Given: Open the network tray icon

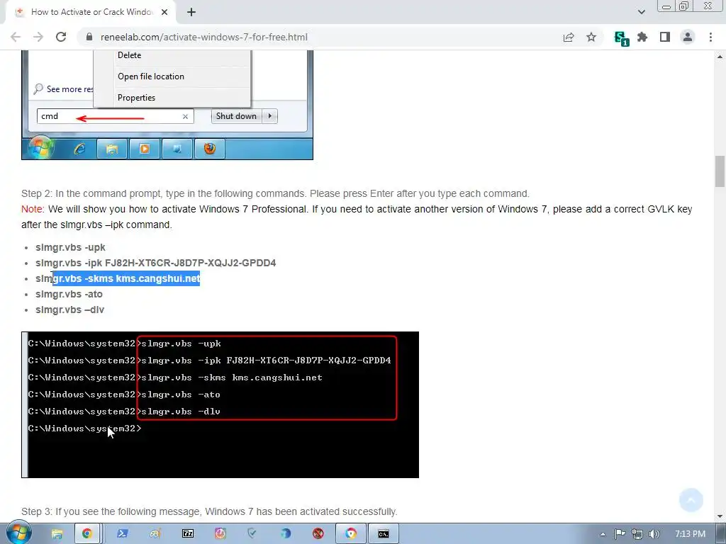Looking at the screenshot, I should click(x=637, y=534).
